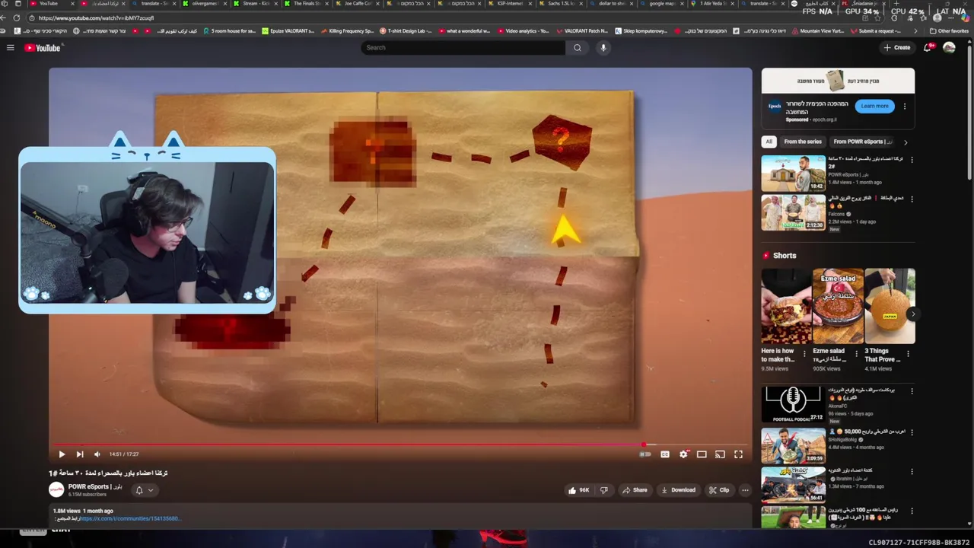Reload the page from the browser toolbar
The image size is (974, 548).
coord(17,18)
